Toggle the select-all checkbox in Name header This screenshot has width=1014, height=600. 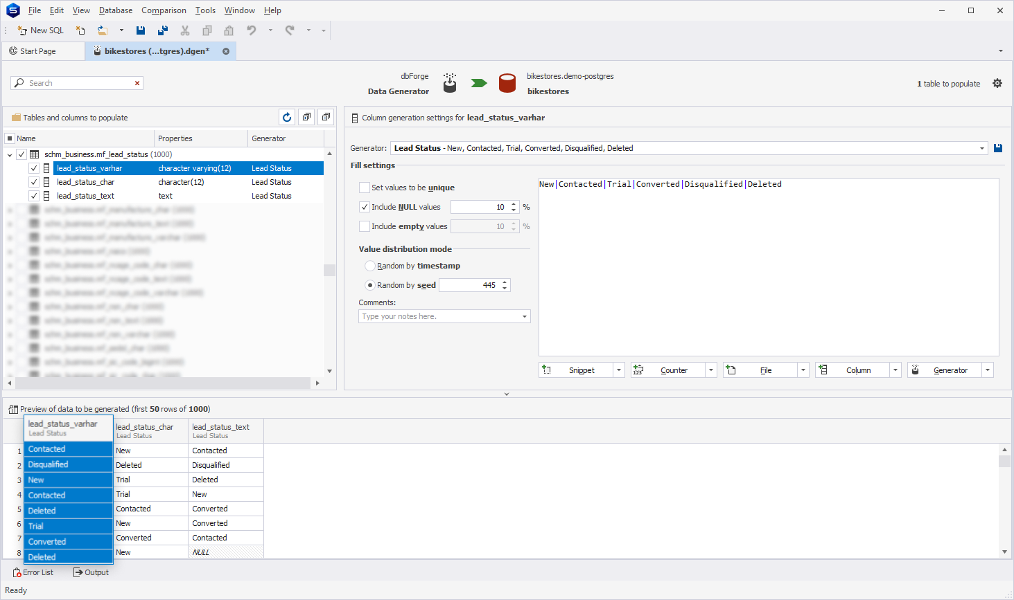pyautogui.click(x=10, y=138)
